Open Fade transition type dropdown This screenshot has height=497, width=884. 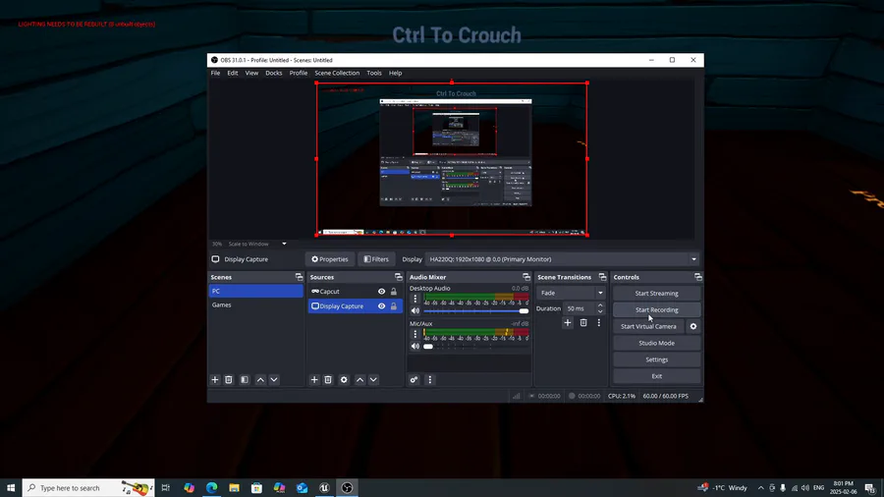coord(571,293)
